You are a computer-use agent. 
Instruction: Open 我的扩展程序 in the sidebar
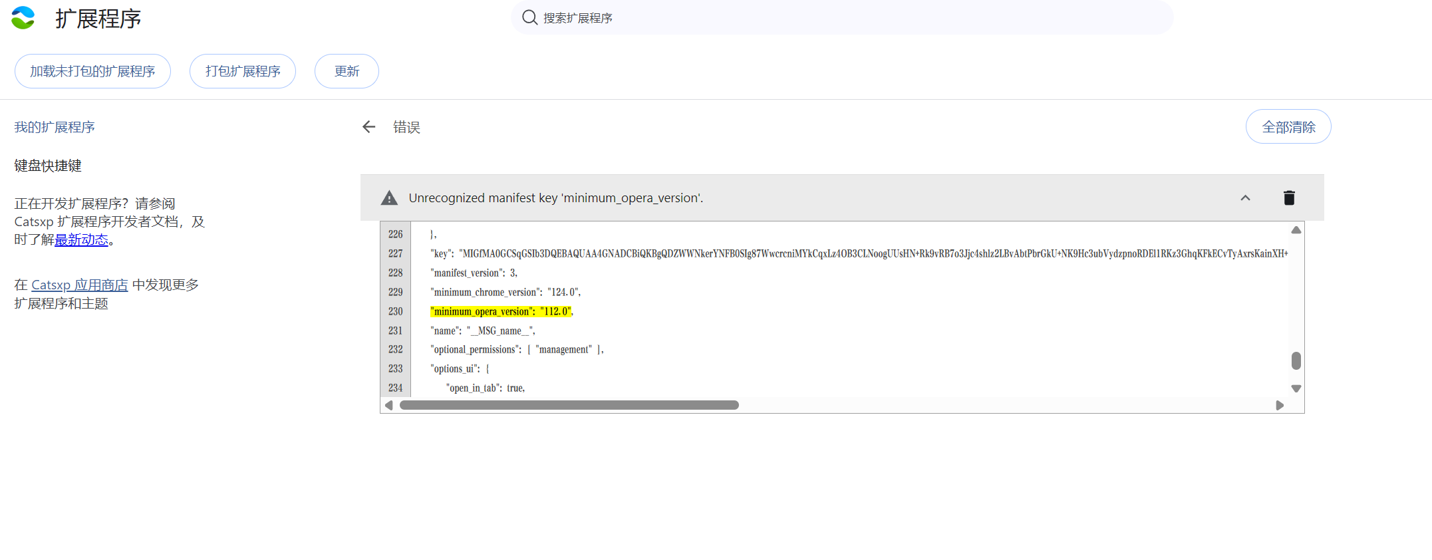[55, 127]
